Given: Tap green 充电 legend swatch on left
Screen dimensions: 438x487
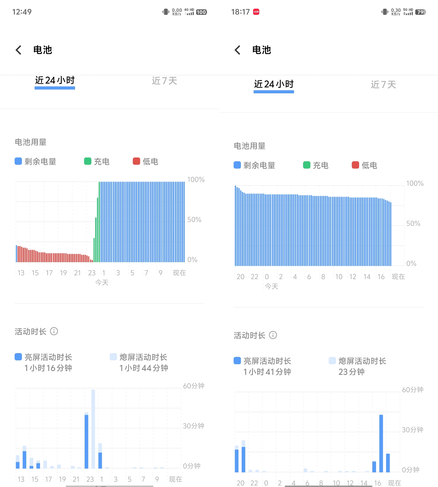Looking at the screenshot, I should coord(88,161).
